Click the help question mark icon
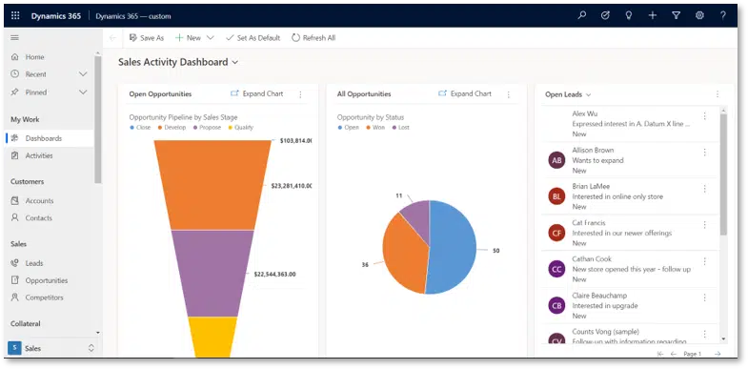 click(722, 15)
